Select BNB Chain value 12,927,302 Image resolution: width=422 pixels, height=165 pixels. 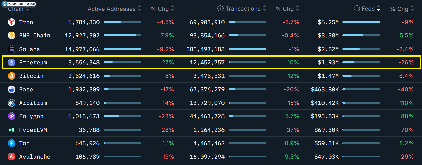point(82,35)
